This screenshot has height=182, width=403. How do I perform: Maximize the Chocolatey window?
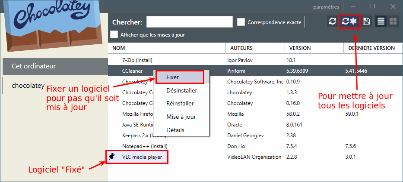tap(373, 6)
